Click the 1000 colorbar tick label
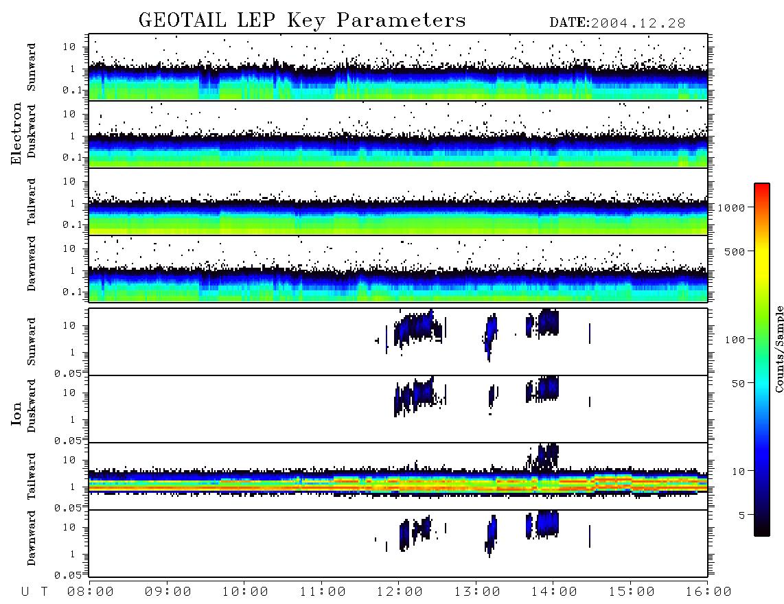784x604 pixels. coord(731,207)
